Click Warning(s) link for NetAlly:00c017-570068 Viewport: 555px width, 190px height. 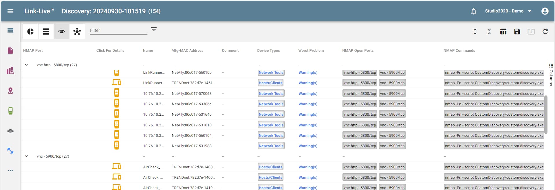click(x=308, y=93)
